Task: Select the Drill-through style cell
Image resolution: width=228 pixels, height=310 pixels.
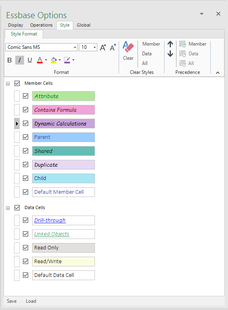Action: point(64,220)
